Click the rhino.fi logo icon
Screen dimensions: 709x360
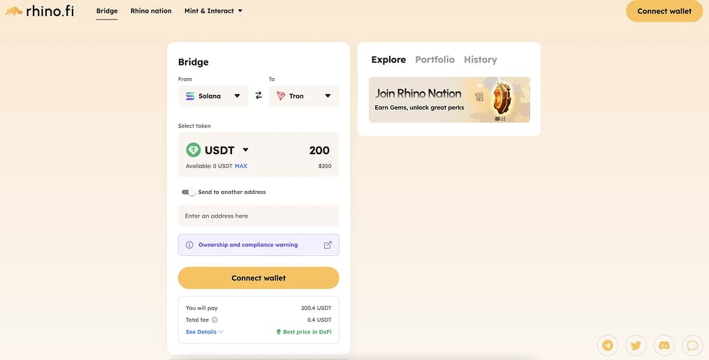(13, 11)
